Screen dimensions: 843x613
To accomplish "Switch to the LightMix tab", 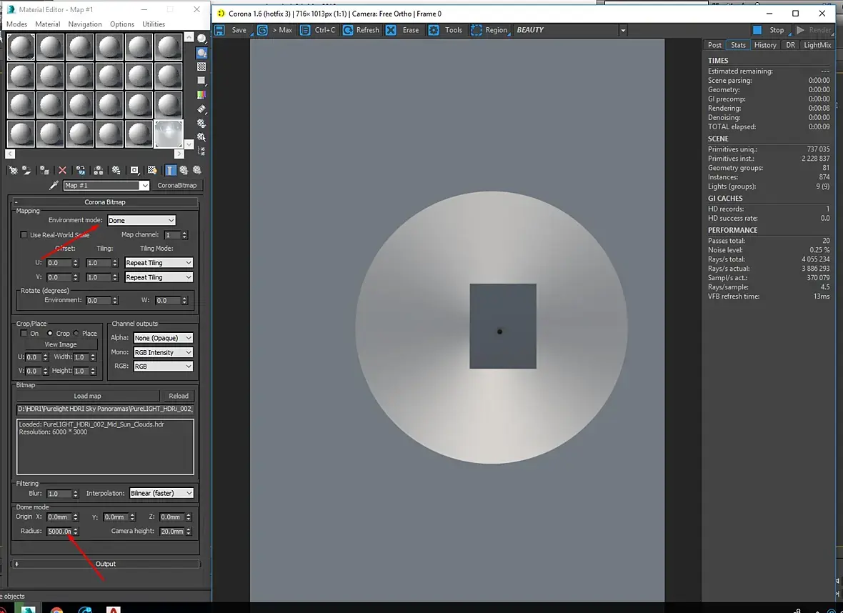I will coord(817,45).
